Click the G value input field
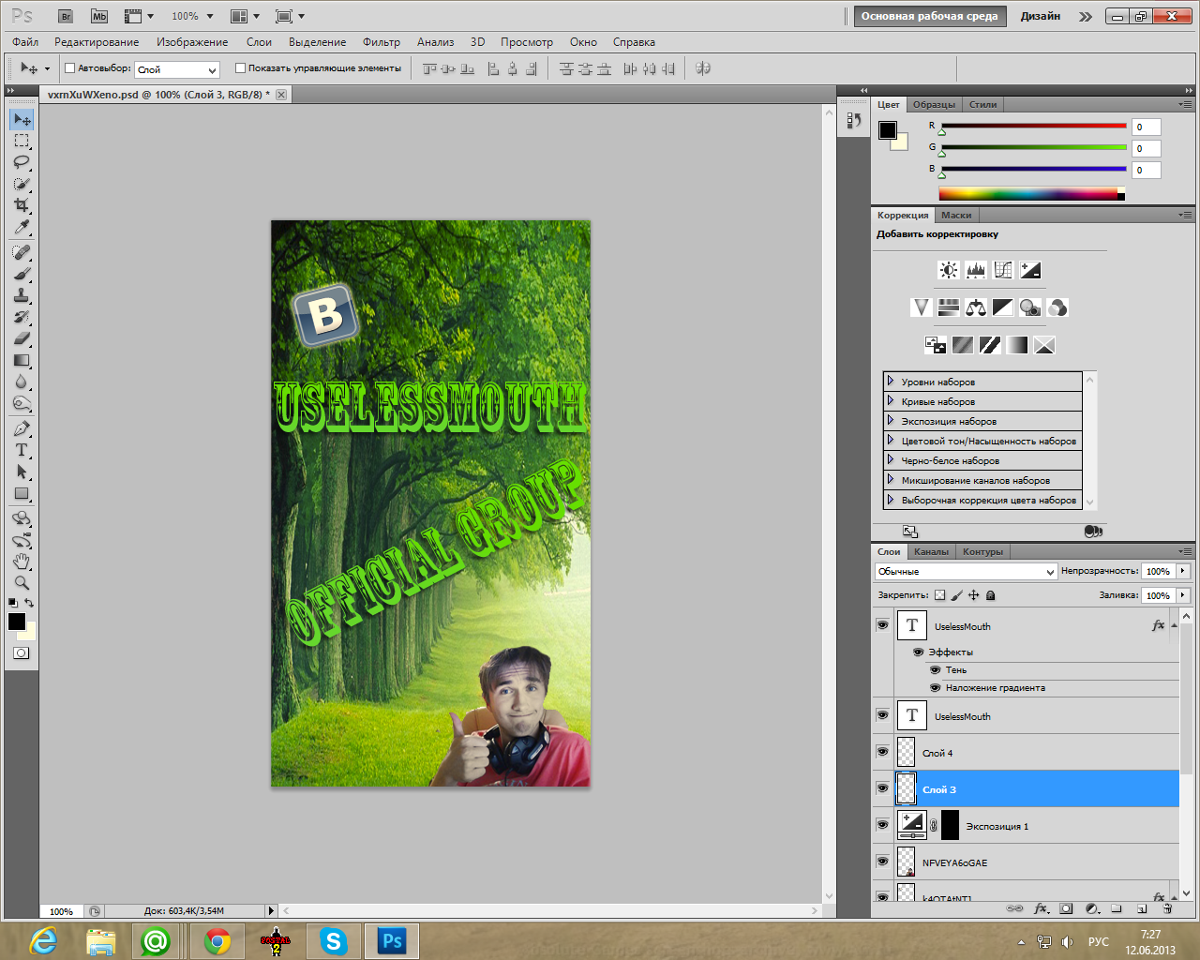The image size is (1200, 960). 1147,148
